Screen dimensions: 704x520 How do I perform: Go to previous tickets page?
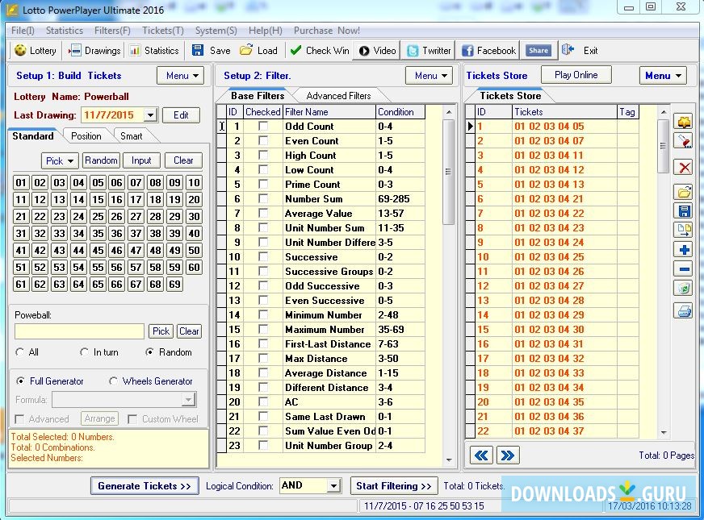481,456
